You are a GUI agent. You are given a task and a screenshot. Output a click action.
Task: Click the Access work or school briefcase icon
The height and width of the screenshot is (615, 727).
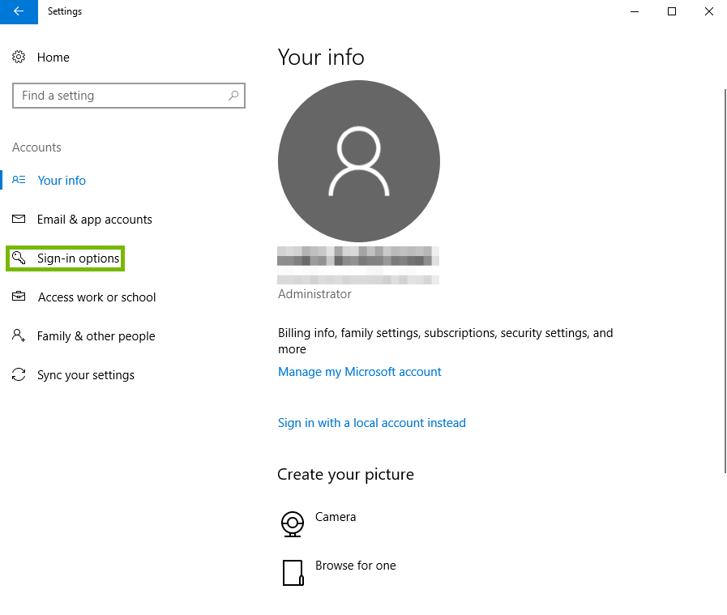click(19, 297)
